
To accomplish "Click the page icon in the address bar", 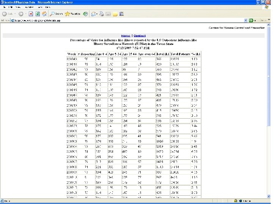I will point(13,20).
